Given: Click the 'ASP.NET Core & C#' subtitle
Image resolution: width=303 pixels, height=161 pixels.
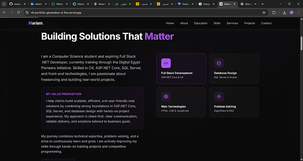Looking at the screenshot, I should click(x=172, y=77).
